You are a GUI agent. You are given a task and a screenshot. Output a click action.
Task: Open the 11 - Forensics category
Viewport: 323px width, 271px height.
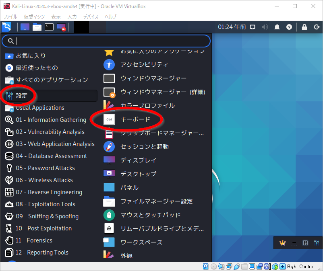coord(51,240)
